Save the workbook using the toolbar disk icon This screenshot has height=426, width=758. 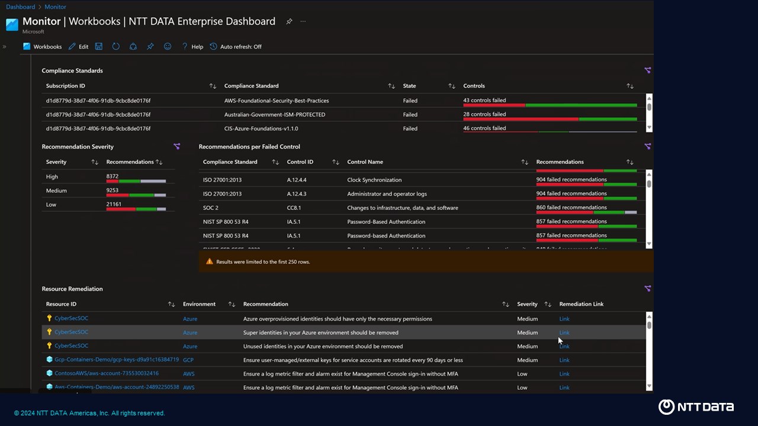[x=99, y=47]
